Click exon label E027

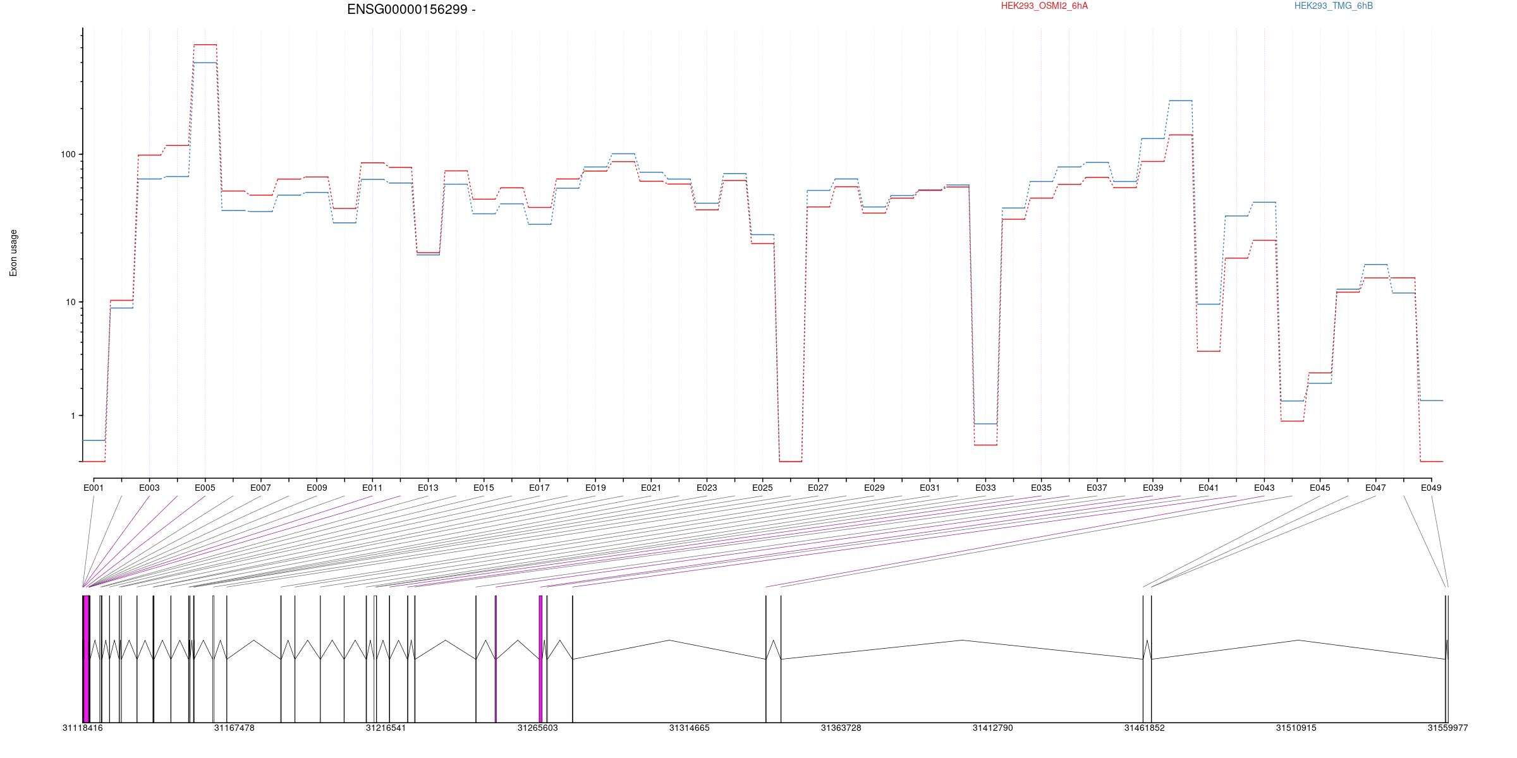tap(818, 488)
